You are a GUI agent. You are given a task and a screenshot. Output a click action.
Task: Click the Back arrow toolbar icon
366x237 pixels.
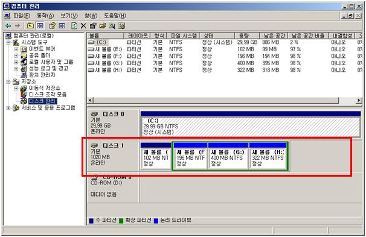tap(8, 26)
